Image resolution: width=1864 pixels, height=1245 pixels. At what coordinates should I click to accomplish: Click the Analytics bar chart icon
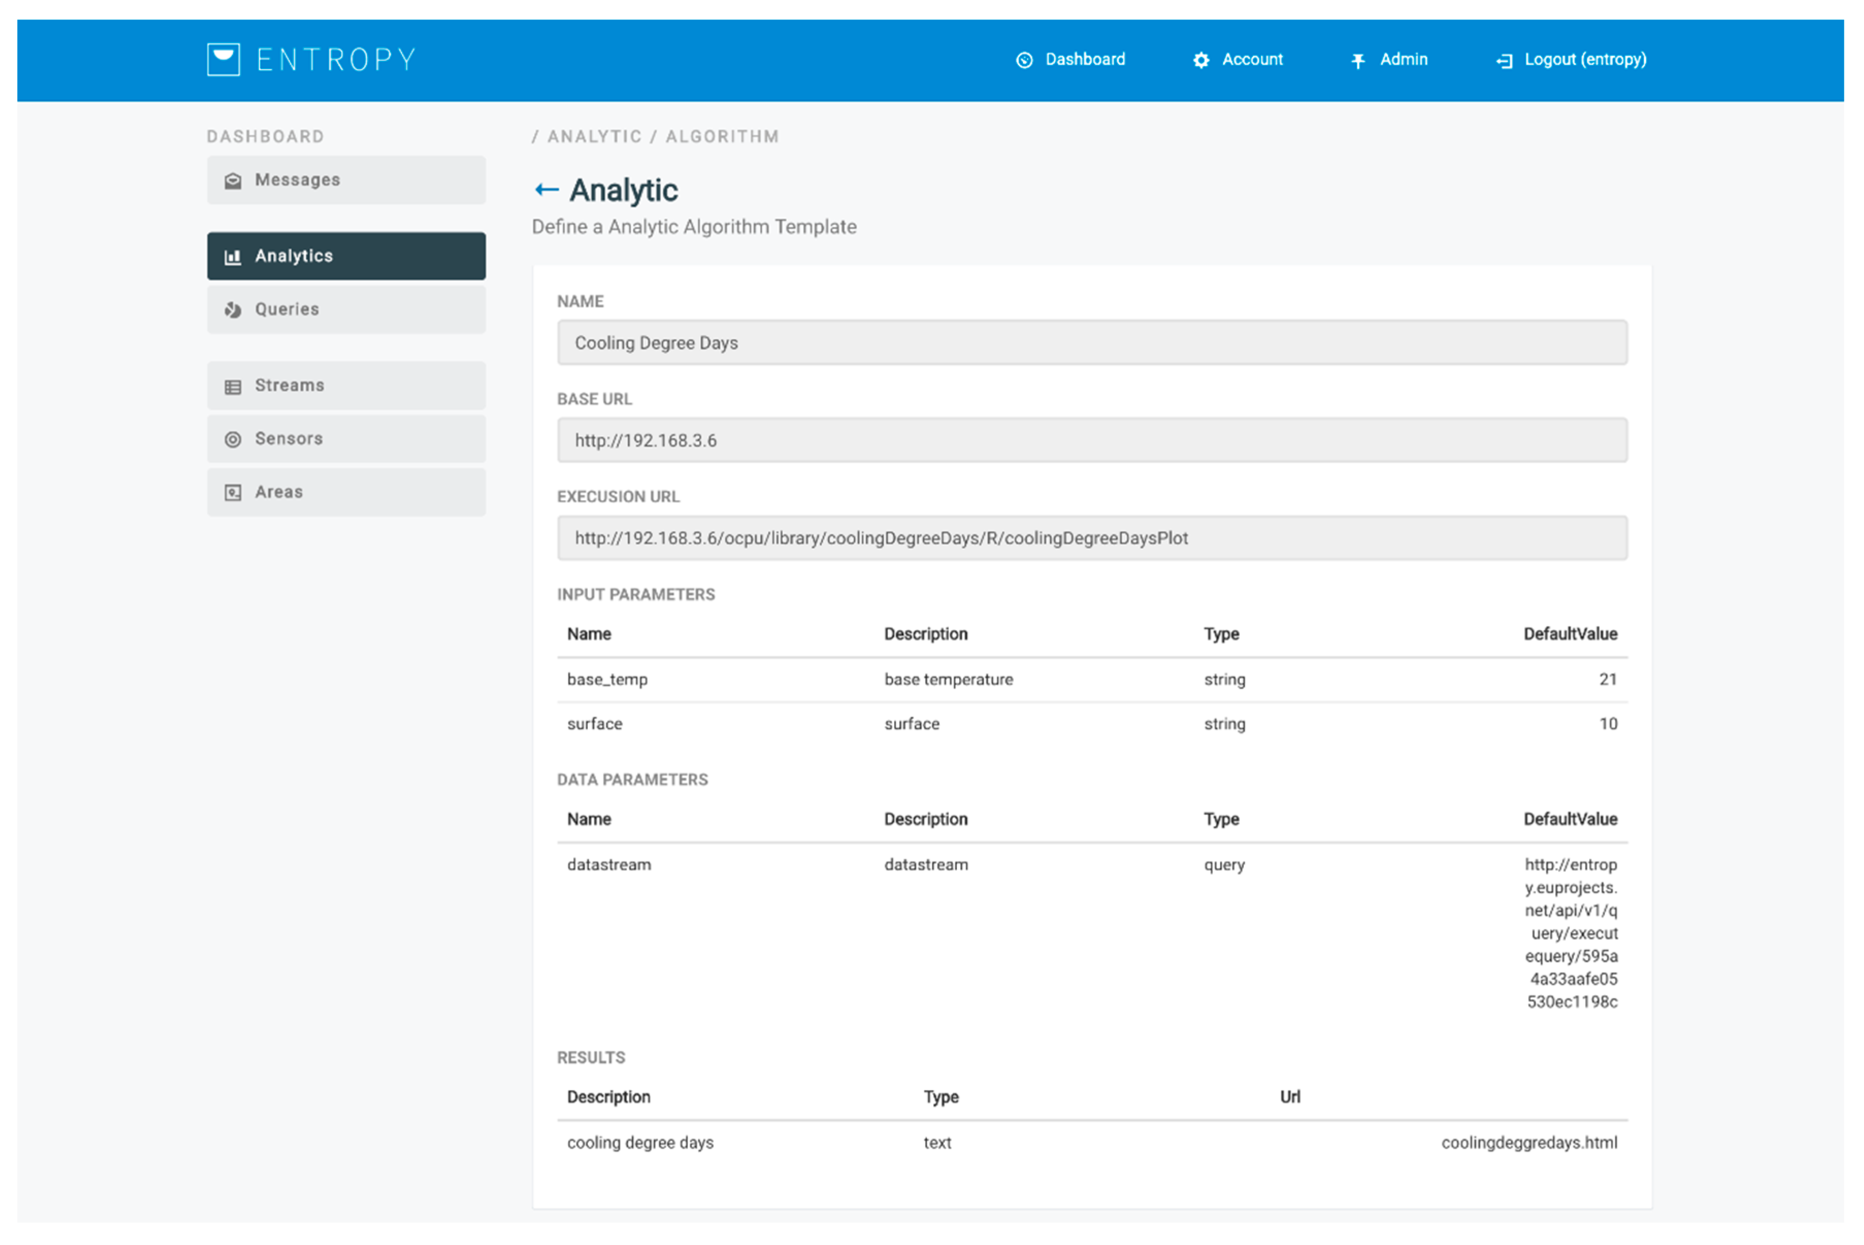click(x=233, y=256)
